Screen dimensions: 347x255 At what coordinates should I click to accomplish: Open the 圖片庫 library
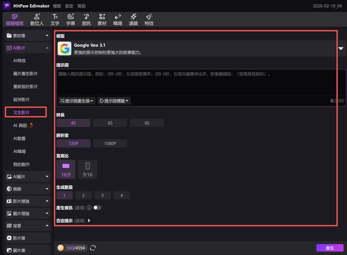point(28,250)
